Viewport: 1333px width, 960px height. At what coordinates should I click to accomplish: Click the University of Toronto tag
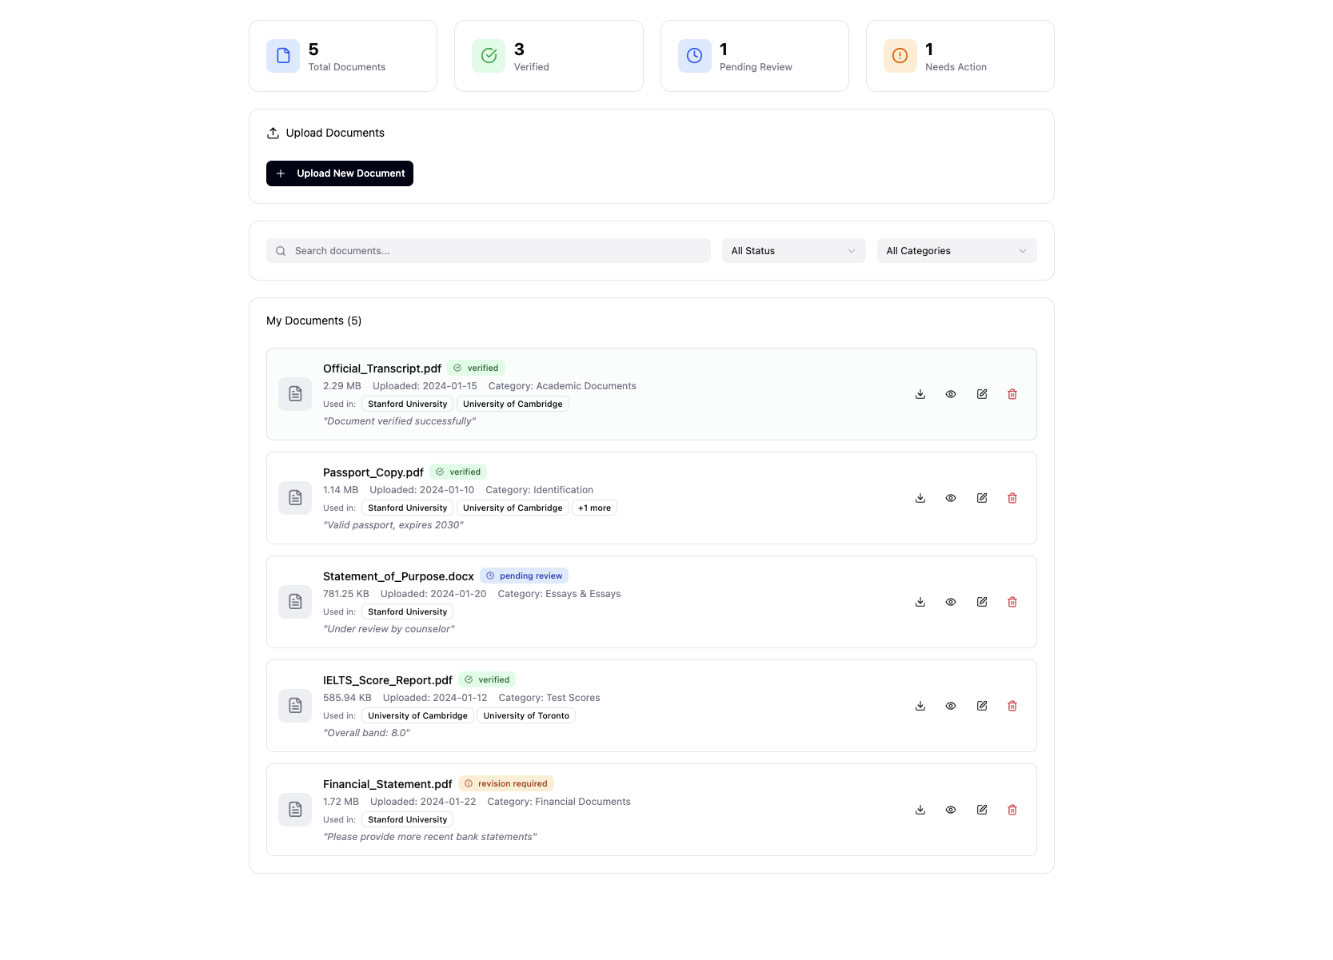click(526, 716)
